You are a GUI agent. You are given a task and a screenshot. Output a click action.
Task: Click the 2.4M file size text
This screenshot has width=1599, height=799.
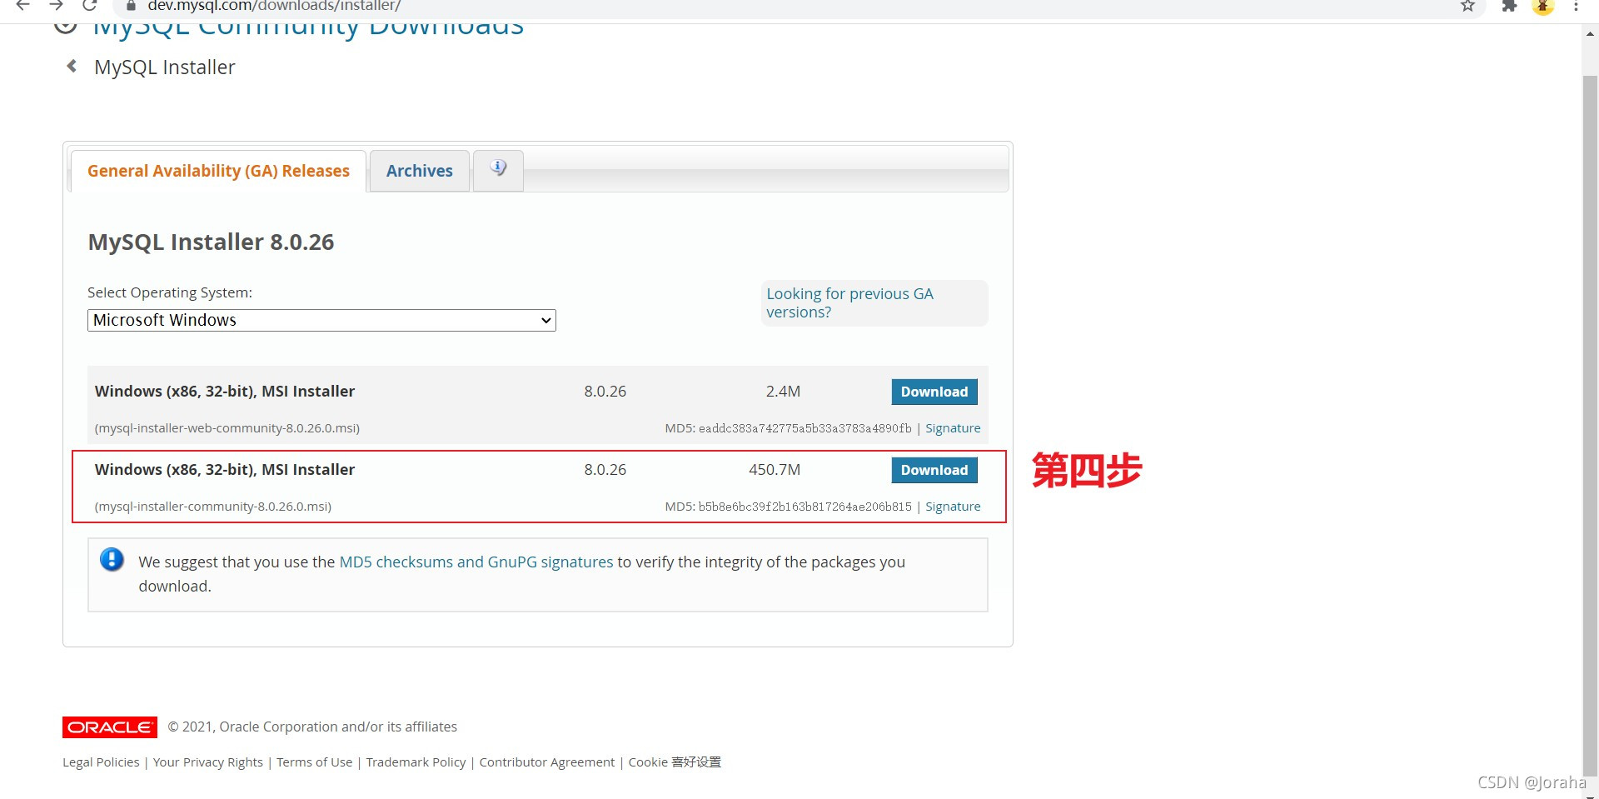point(783,392)
